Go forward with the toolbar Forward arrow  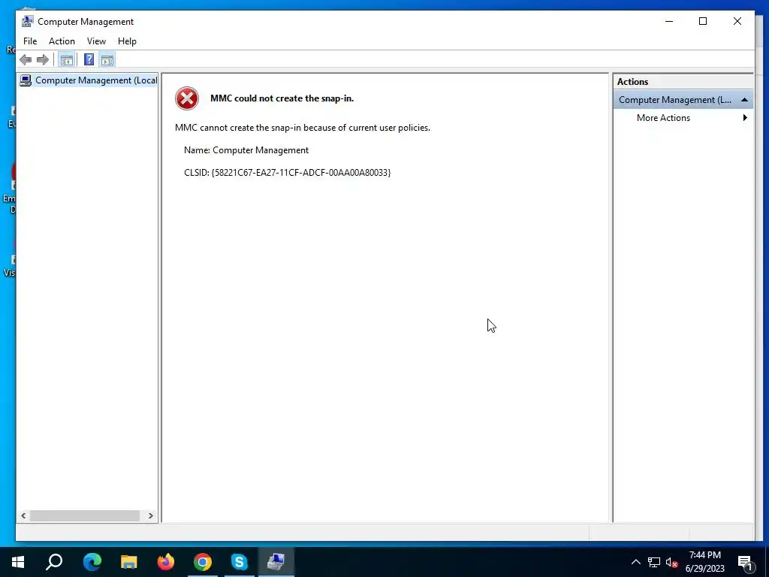pyautogui.click(x=43, y=60)
